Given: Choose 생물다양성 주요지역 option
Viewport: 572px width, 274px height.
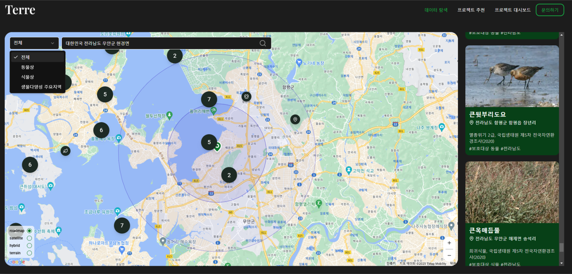Looking at the screenshot, I should [41, 87].
